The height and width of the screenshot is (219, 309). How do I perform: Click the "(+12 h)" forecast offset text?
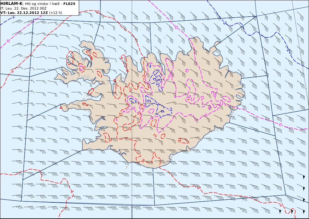pos(56,13)
